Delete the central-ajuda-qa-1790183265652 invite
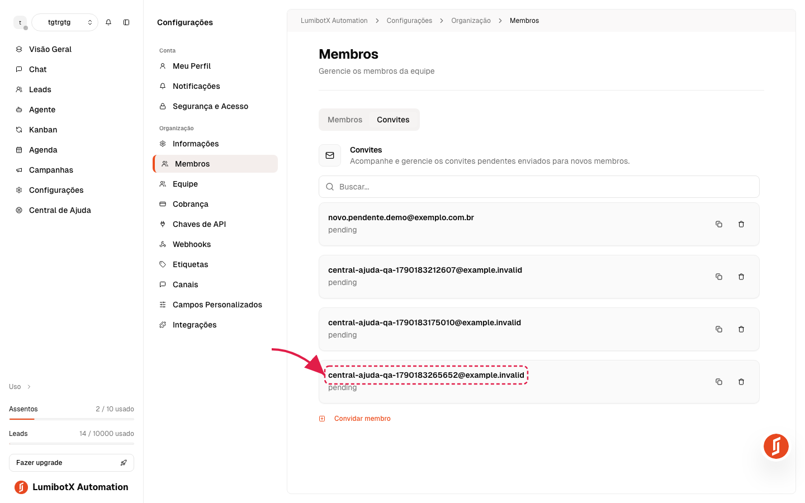Viewport: 805px width, 503px height. click(x=741, y=382)
